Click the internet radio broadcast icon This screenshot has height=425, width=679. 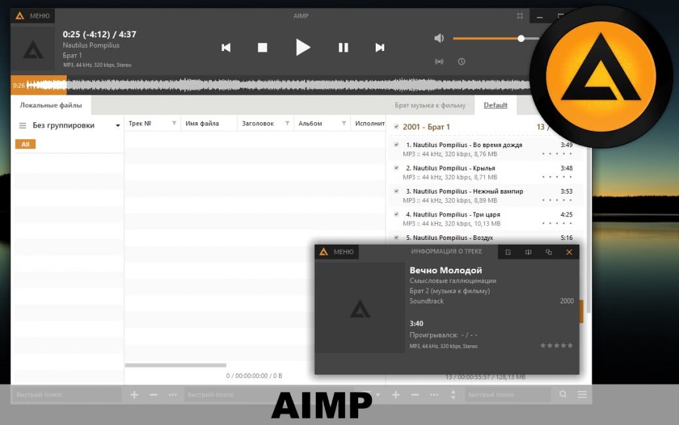click(439, 61)
